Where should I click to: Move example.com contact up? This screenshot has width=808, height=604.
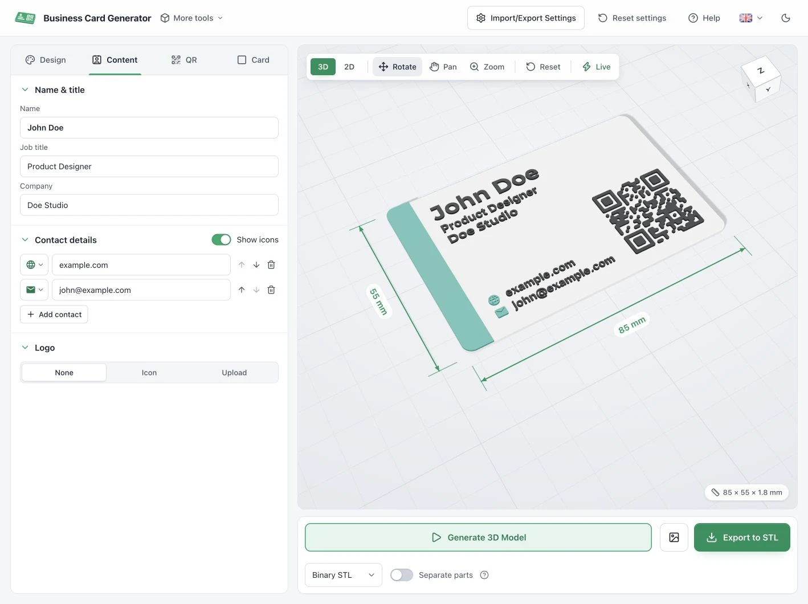(x=242, y=265)
